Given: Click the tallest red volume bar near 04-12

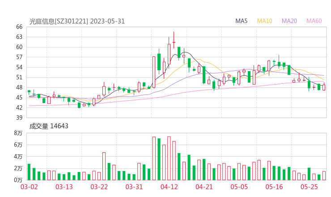Looking at the screenshot, I should [x=169, y=158].
